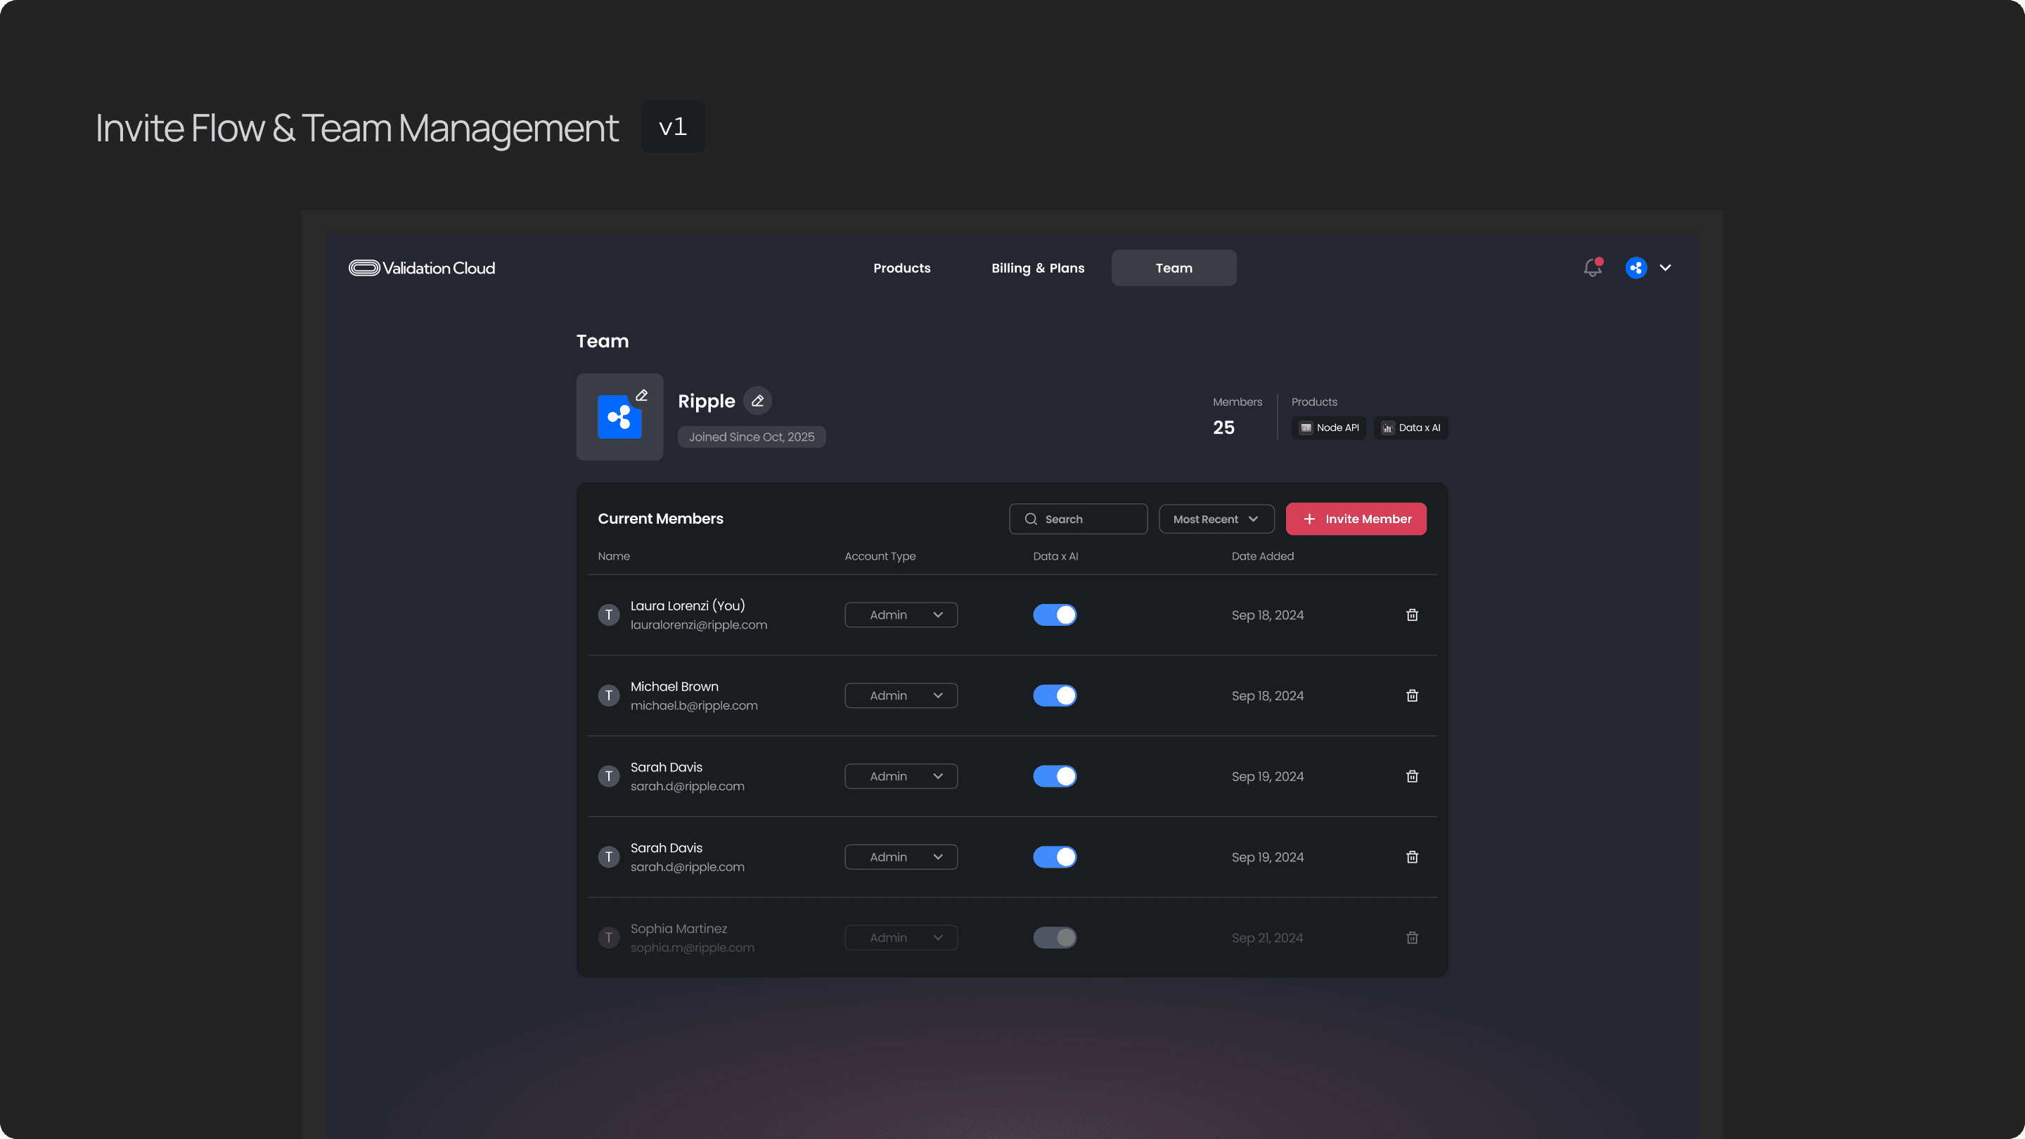Open Account Type dropdown for Laura Lorenzi
Image resolution: width=2025 pixels, height=1139 pixels.
pos(901,614)
